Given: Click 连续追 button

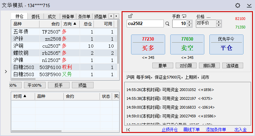Looking at the screenshot, I should tap(233, 66).
